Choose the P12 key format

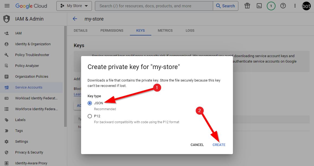(90, 116)
